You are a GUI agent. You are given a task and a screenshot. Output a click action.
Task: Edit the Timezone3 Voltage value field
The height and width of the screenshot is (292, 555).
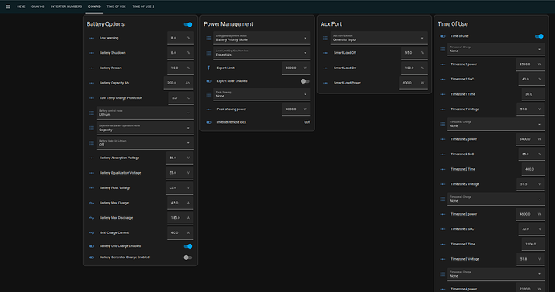coord(530,259)
